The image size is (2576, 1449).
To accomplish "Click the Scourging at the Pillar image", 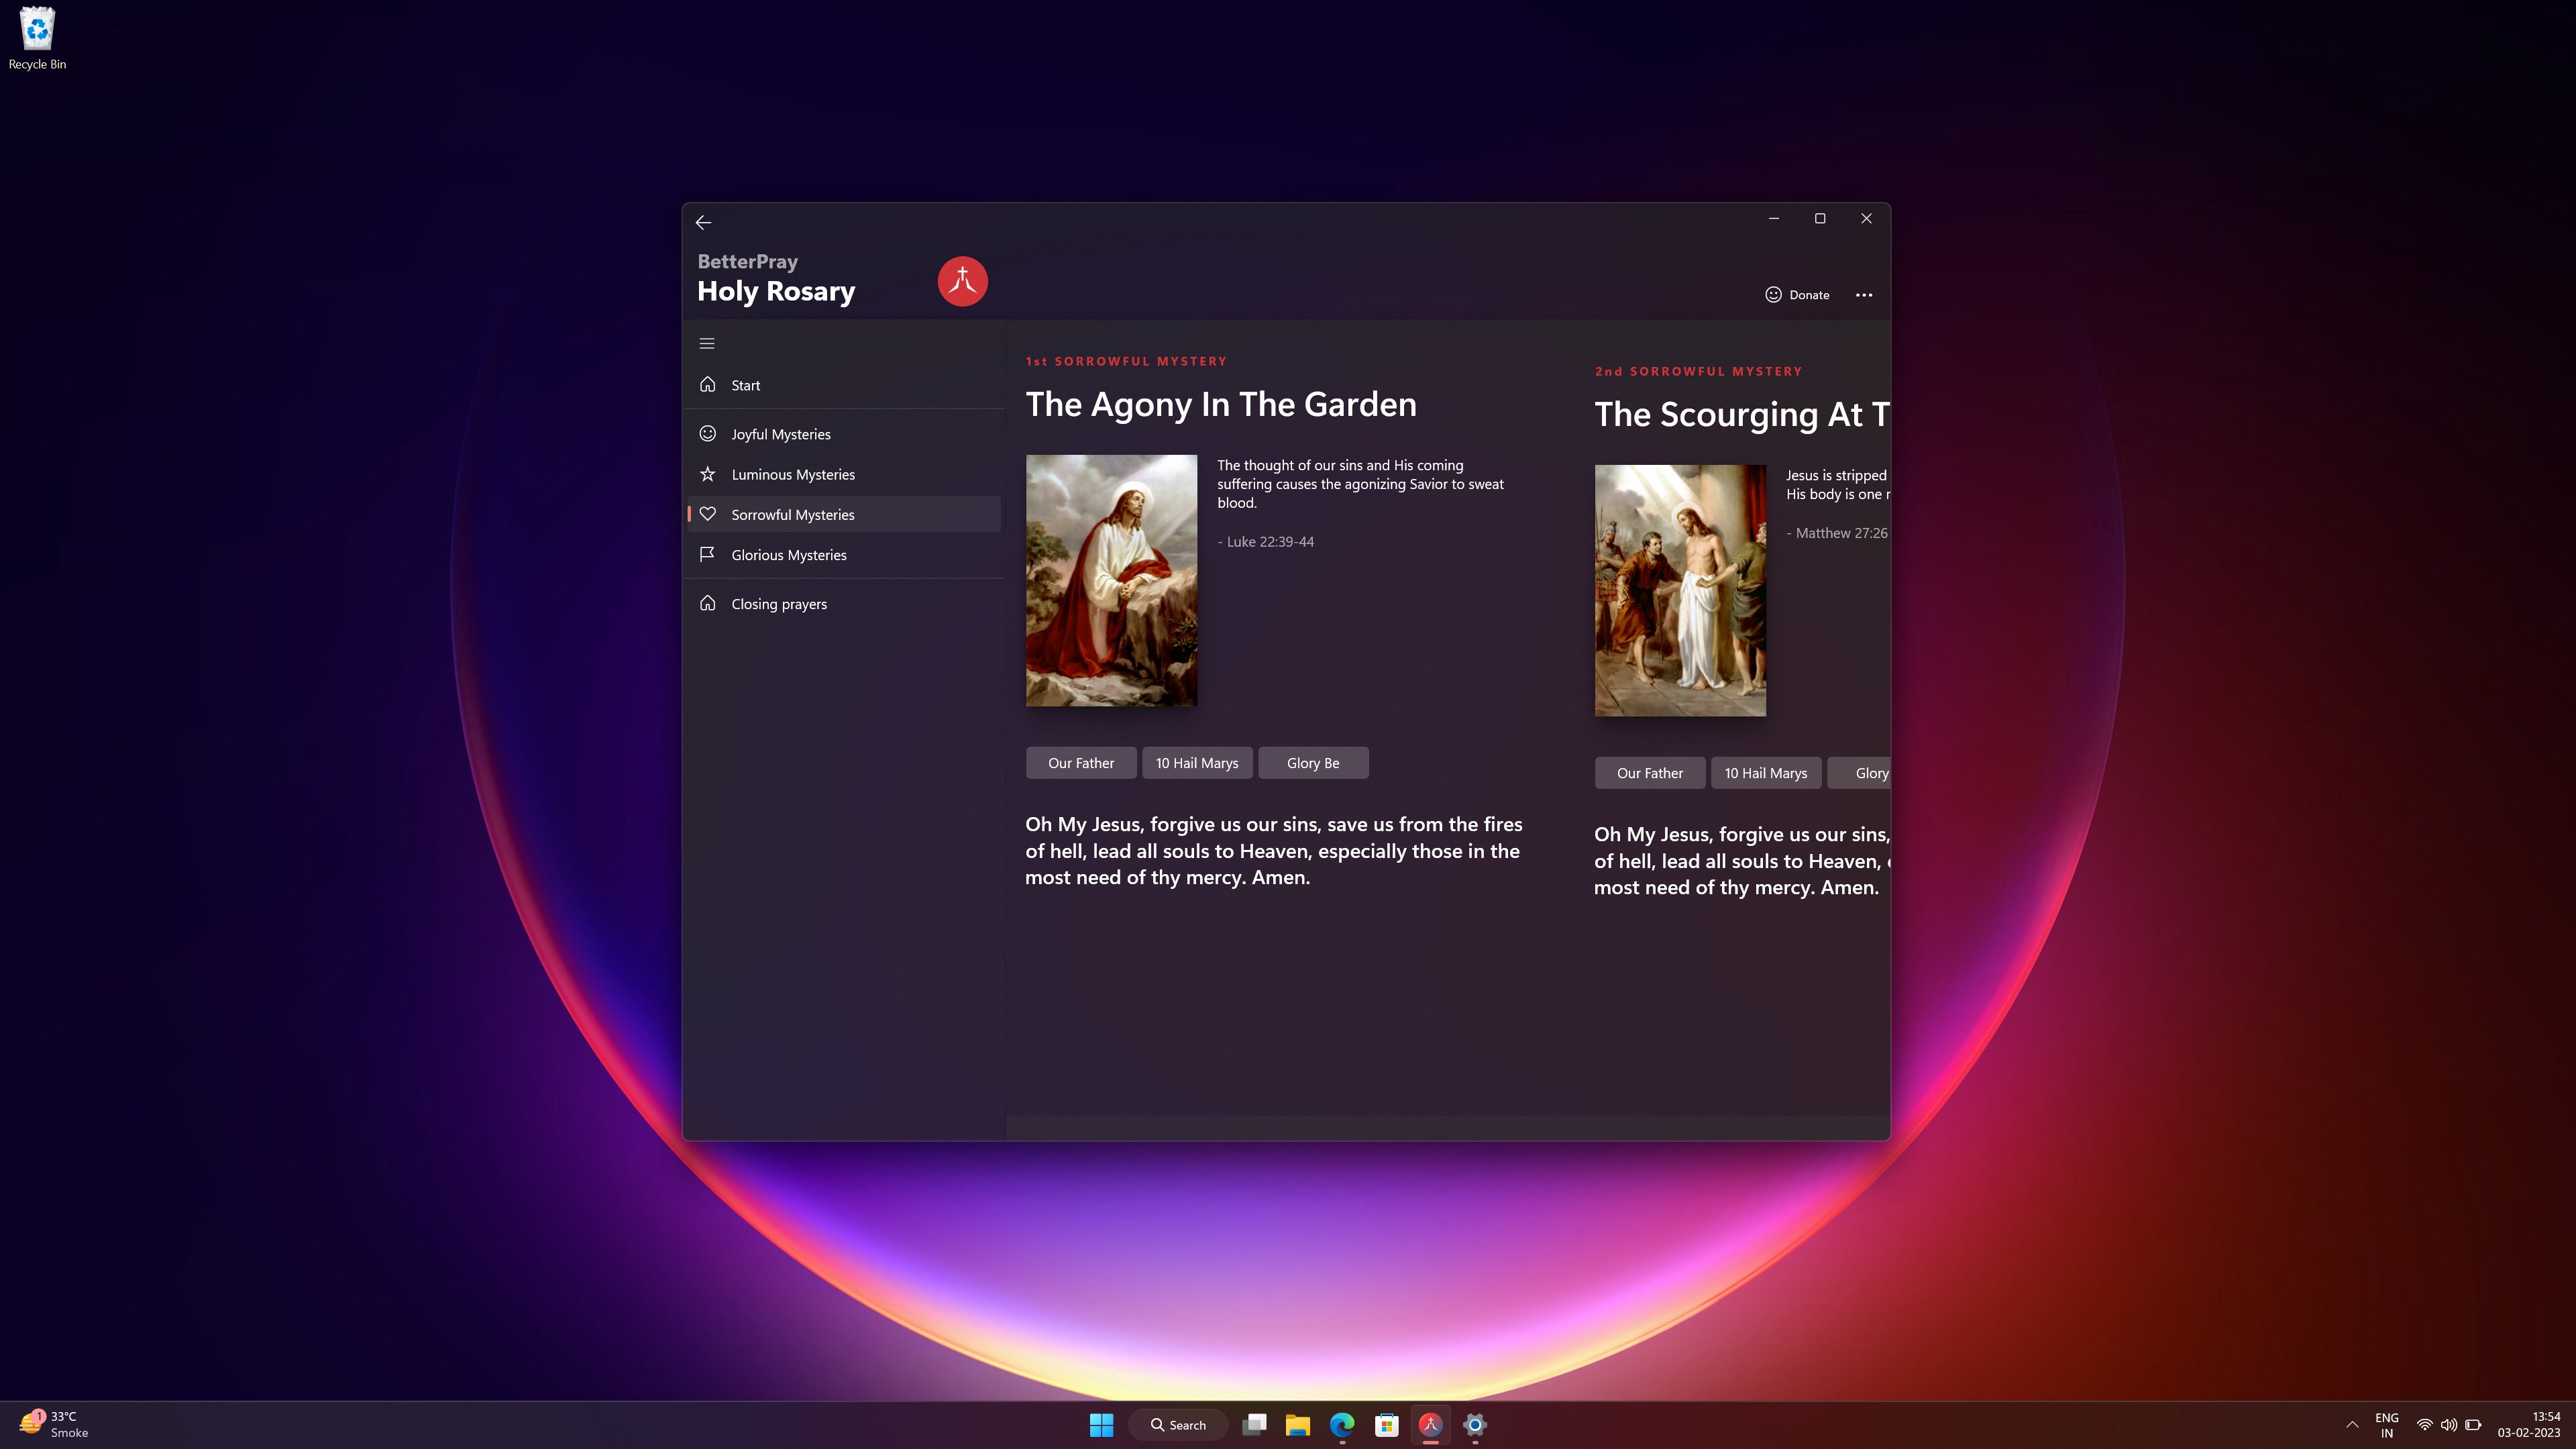I will pos(1680,590).
